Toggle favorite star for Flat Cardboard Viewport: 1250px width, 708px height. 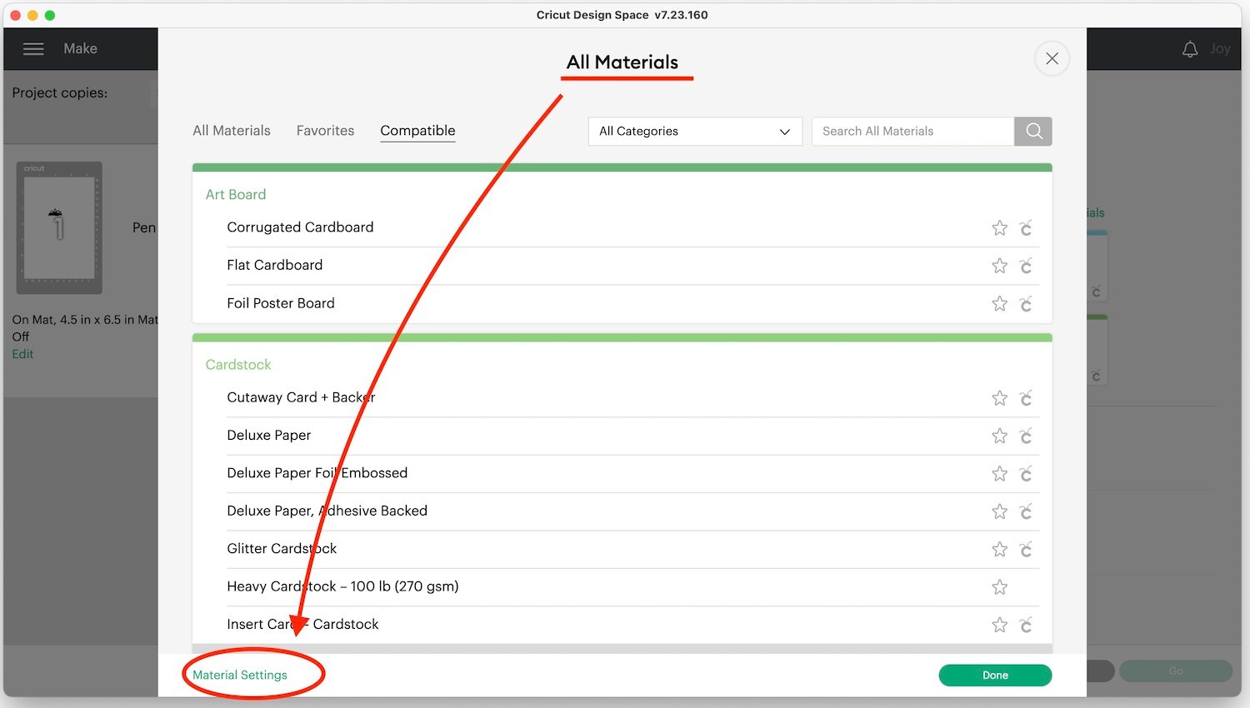999,266
